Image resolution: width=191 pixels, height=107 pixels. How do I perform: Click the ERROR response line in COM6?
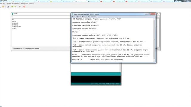click(14, 21)
